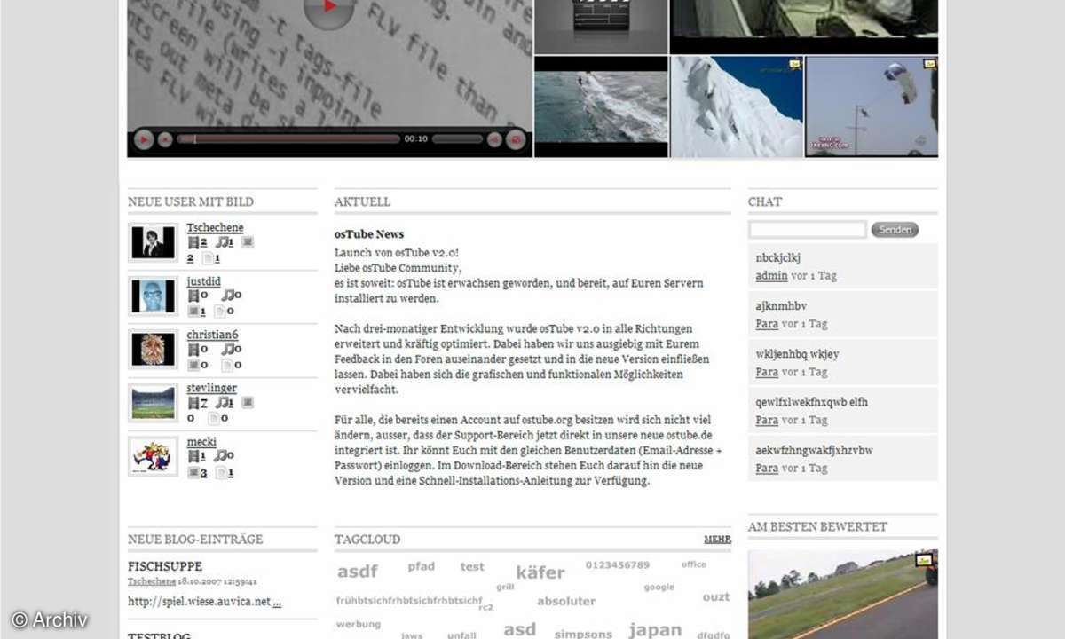The width and height of the screenshot is (1065, 639).
Task: Select the asdf tag in tagcloud
Action: [358, 572]
